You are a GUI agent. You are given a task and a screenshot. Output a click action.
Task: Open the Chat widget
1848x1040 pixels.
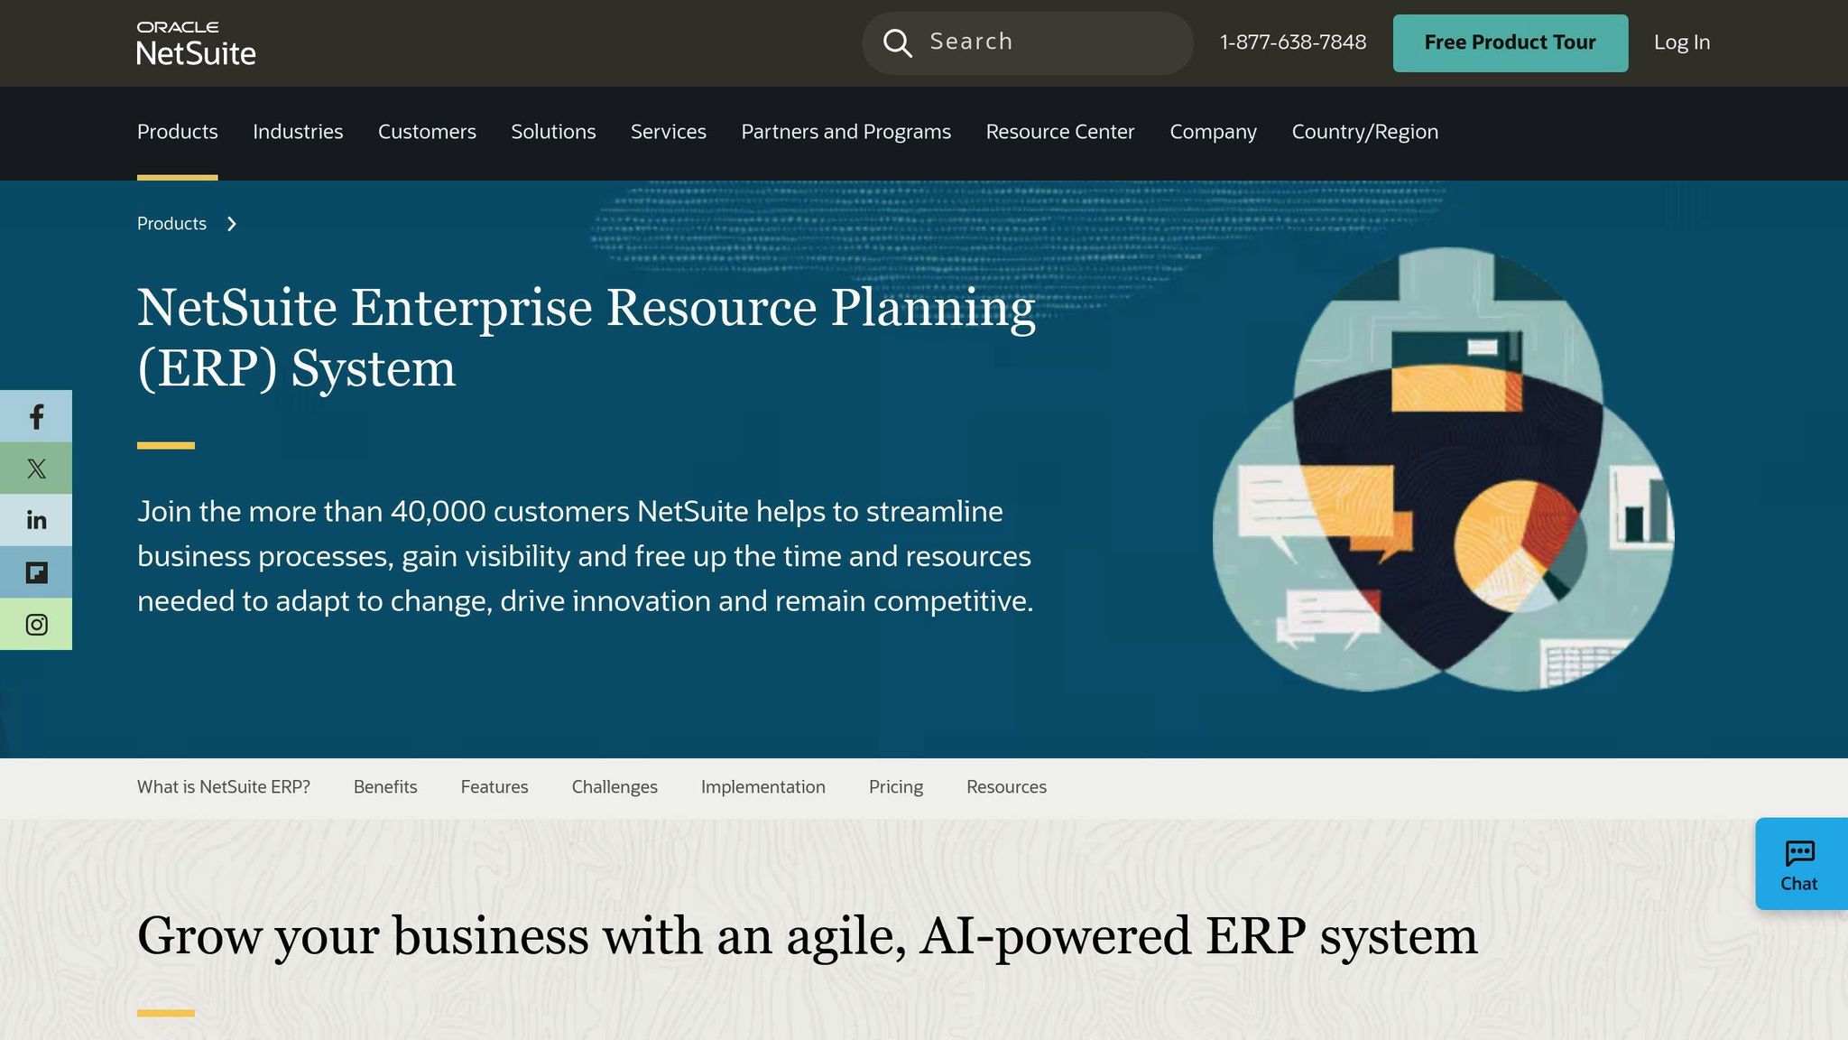1799,863
